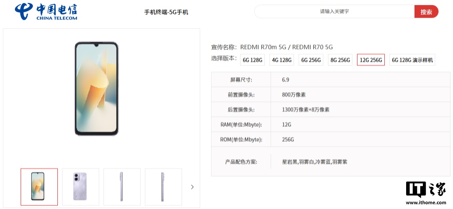The image size is (453, 209).
Task: Choose the 6G 256G version
Action: [x=311, y=60]
